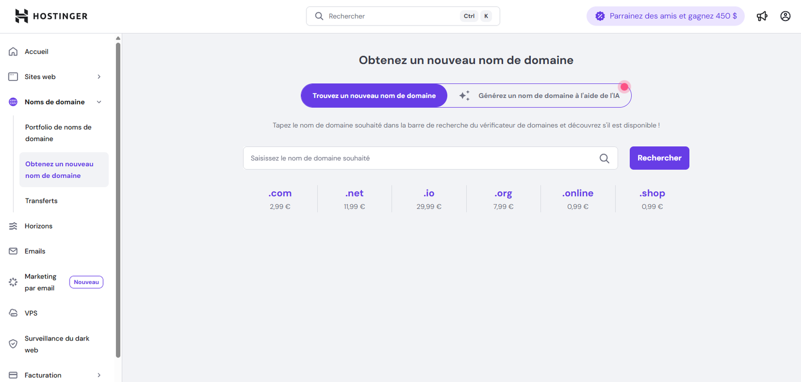Click the magnifier icon in domain search field
The height and width of the screenshot is (382, 801).
(x=604, y=158)
